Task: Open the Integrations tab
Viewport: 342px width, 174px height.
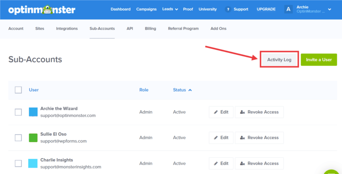Action: (67, 29)
